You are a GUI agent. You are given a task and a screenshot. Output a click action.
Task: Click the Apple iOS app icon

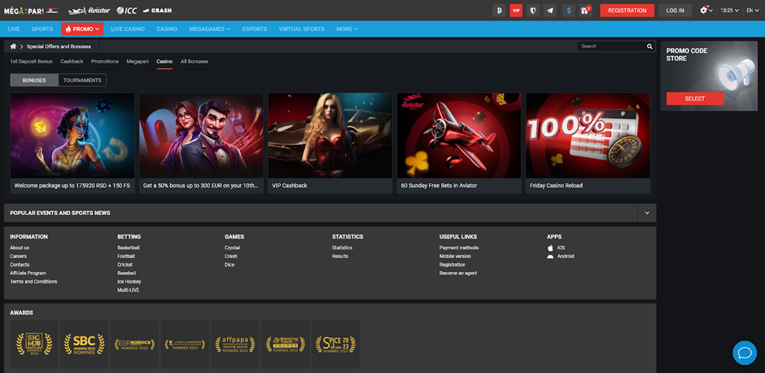click(550, 248)
